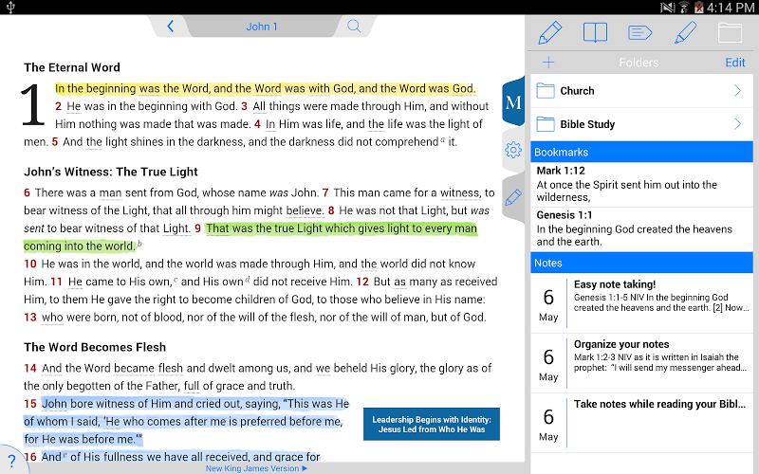
Task: Open the Genesis 1:1 bookmark
Action: click(x=642, y=228)
